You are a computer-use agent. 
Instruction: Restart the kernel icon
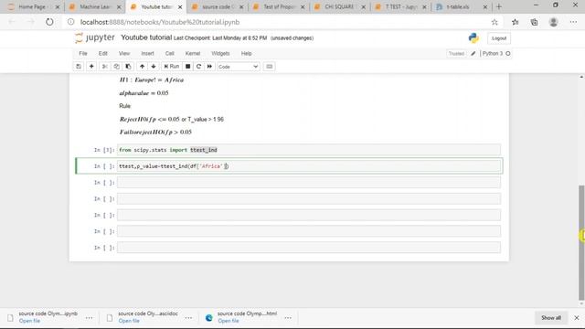198,67
